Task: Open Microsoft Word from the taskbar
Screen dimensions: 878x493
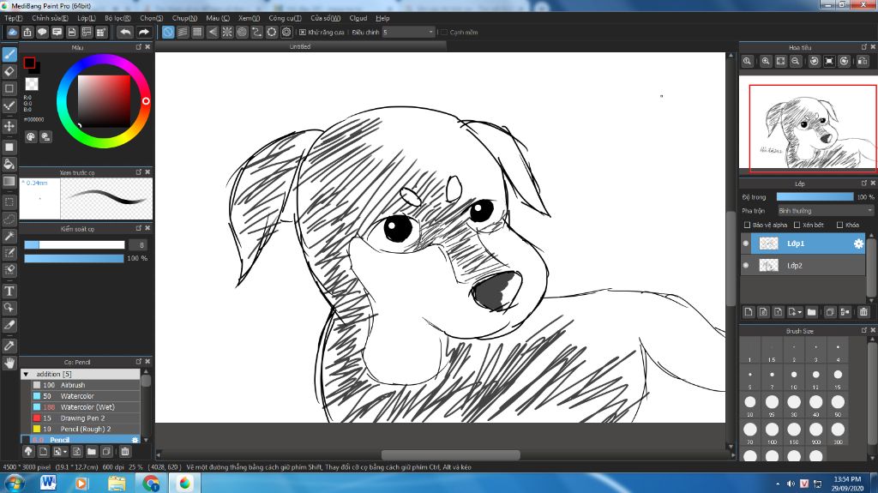Action: (x=48, y=483)
